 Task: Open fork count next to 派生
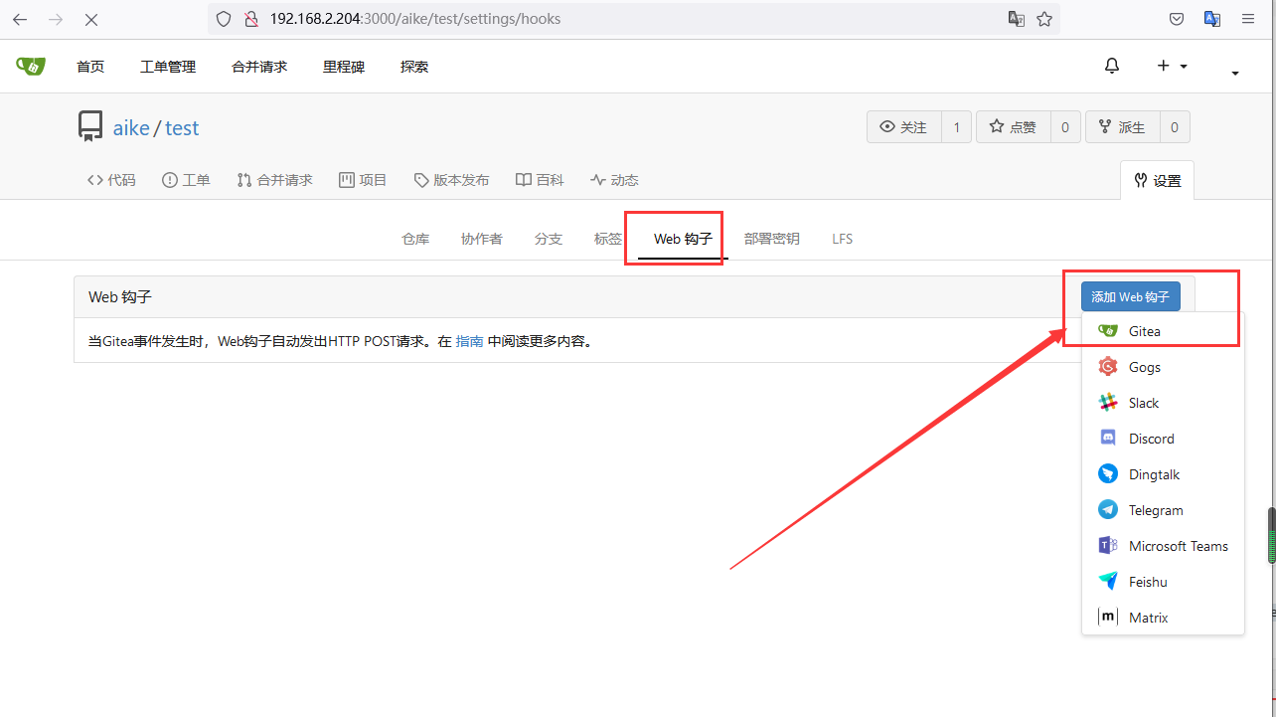coord(1175,127)
